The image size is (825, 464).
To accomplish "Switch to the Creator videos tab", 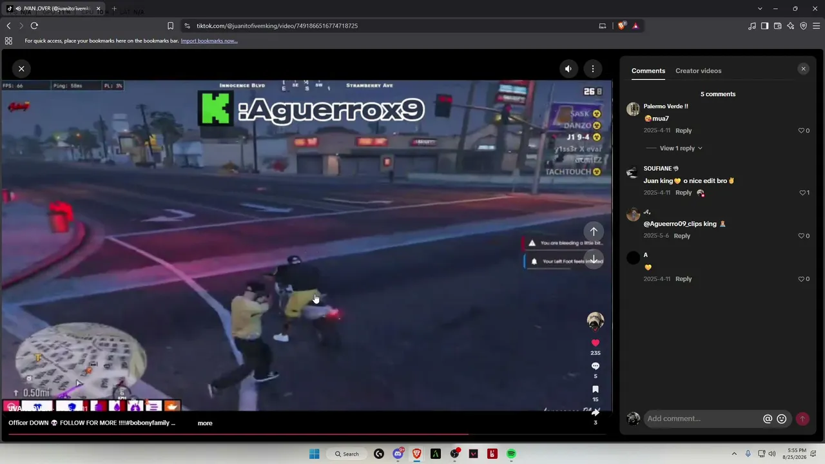I will tap(699, 71).
